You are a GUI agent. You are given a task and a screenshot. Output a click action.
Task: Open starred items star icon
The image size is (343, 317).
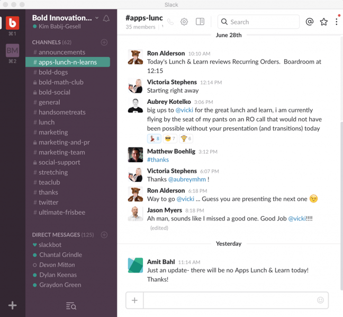324,22
